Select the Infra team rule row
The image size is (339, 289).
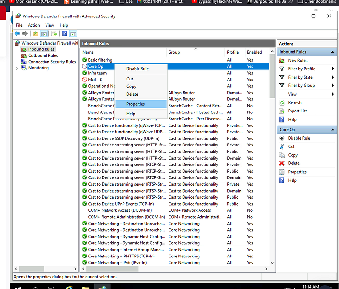pos(175,73)
